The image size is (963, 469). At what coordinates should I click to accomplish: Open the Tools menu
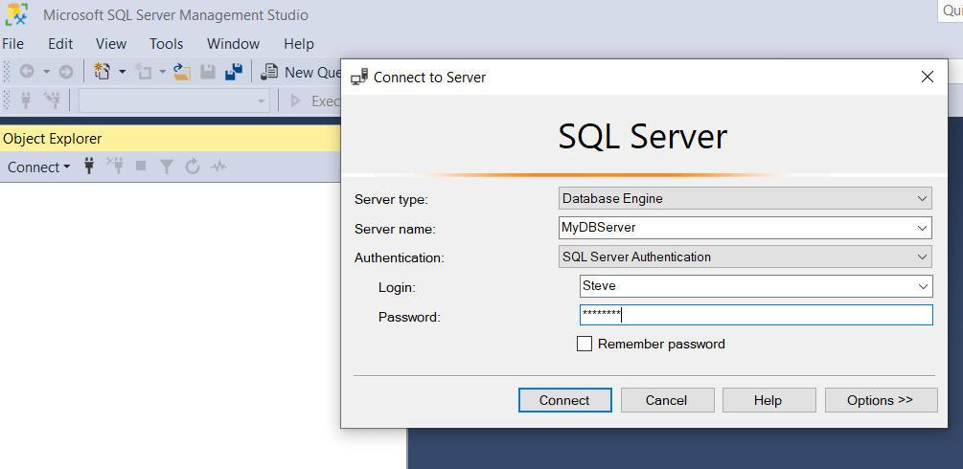click(166, 44)
